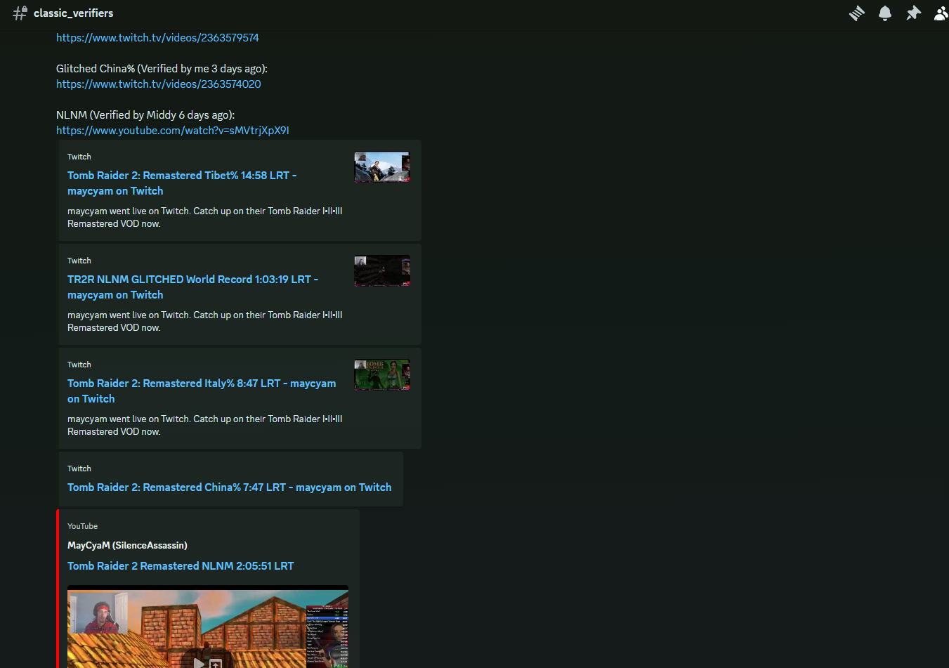Image resolution: width=949 pixels, height=668 pixels.
Task: Open twitch.tv/videos/2363574020 link
Action: 159,84
